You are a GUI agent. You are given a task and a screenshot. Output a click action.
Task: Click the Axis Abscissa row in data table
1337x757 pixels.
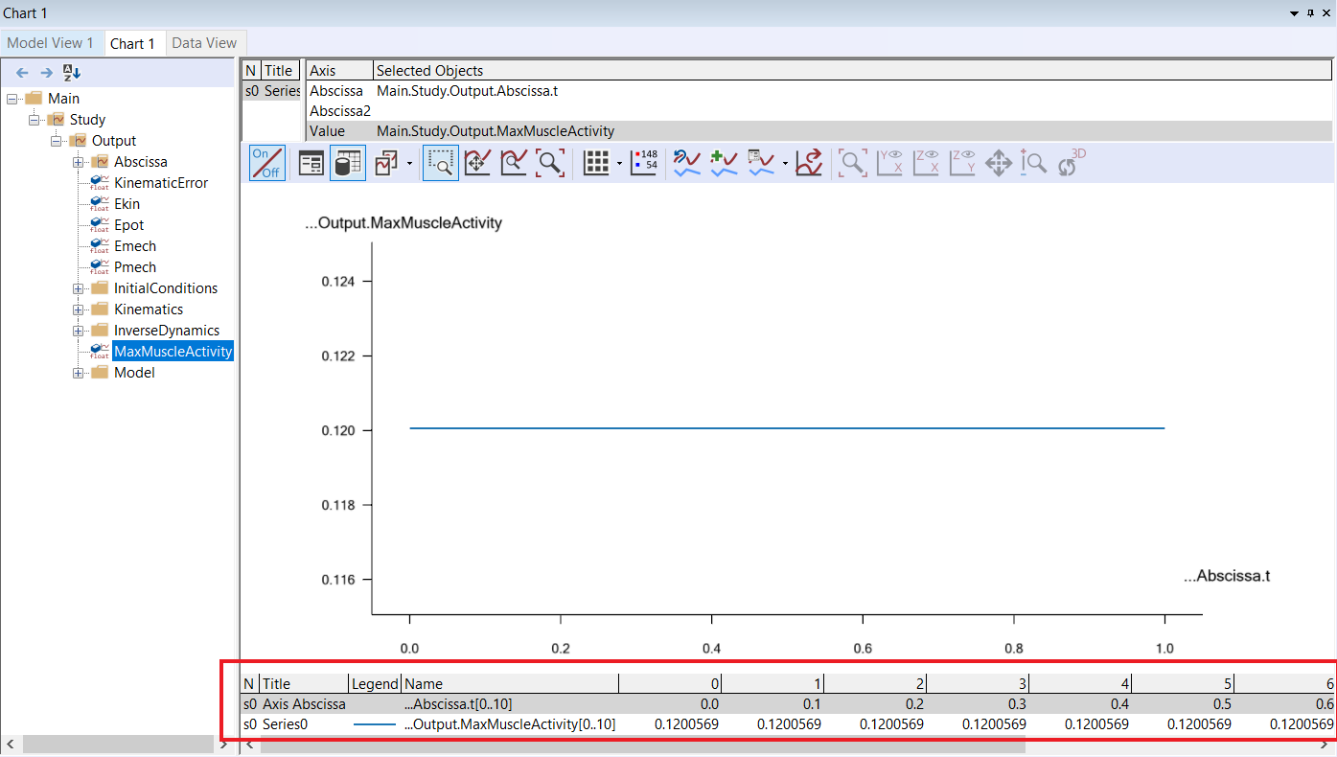786,704
